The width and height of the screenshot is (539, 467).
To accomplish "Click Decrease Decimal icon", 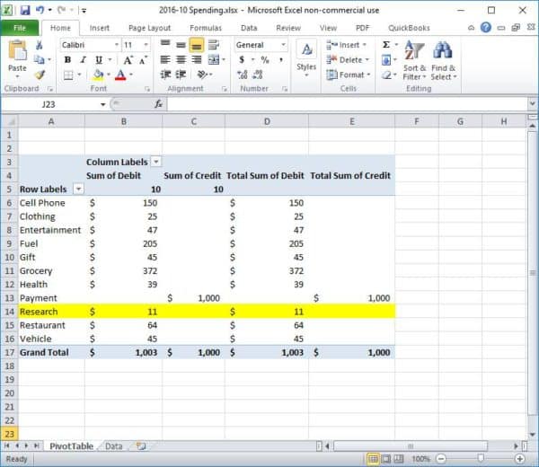I will click(x=257, y=75).
